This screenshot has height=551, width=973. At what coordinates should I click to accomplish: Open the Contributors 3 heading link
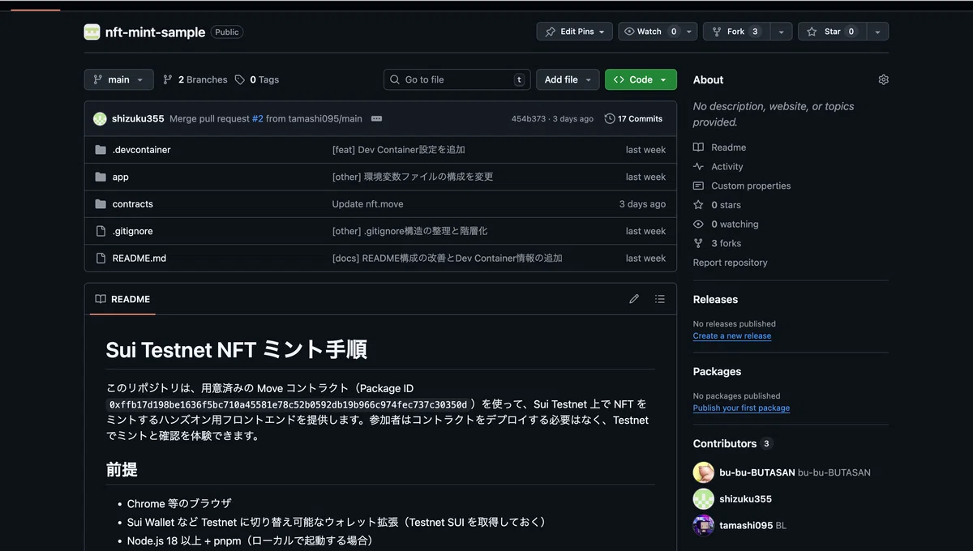733,443
